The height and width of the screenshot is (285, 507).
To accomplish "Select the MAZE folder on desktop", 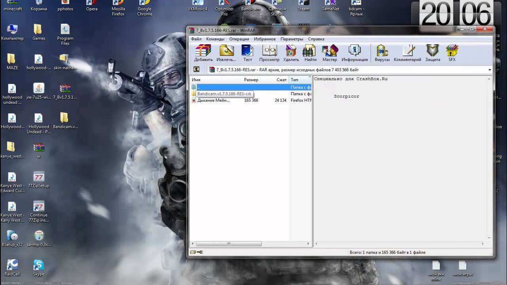I will coord(12,61).
